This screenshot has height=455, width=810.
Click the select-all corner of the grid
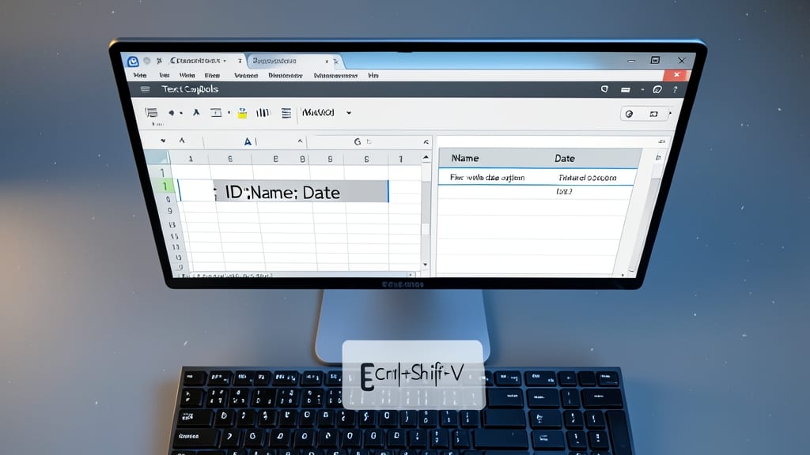point(157,157)
